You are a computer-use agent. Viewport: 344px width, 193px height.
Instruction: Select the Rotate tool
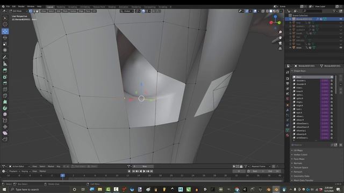click(5, 38)
